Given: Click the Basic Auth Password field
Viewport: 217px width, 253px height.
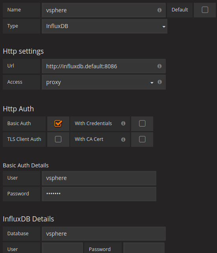Looking at the screenshot, I should click(99, 194).
